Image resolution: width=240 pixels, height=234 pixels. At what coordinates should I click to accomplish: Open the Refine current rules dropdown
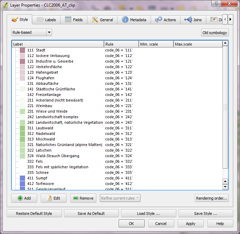(120, 198)
